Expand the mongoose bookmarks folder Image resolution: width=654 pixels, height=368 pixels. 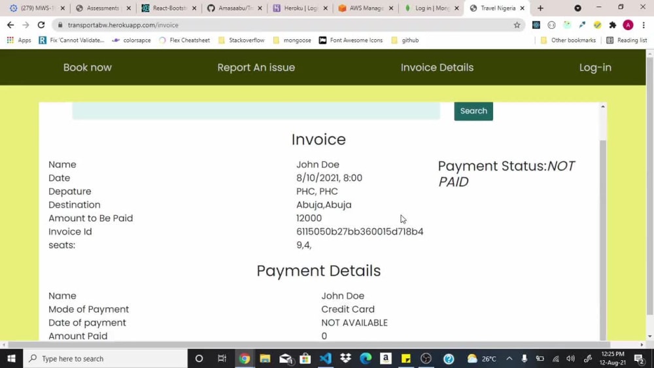click(292, 41)
